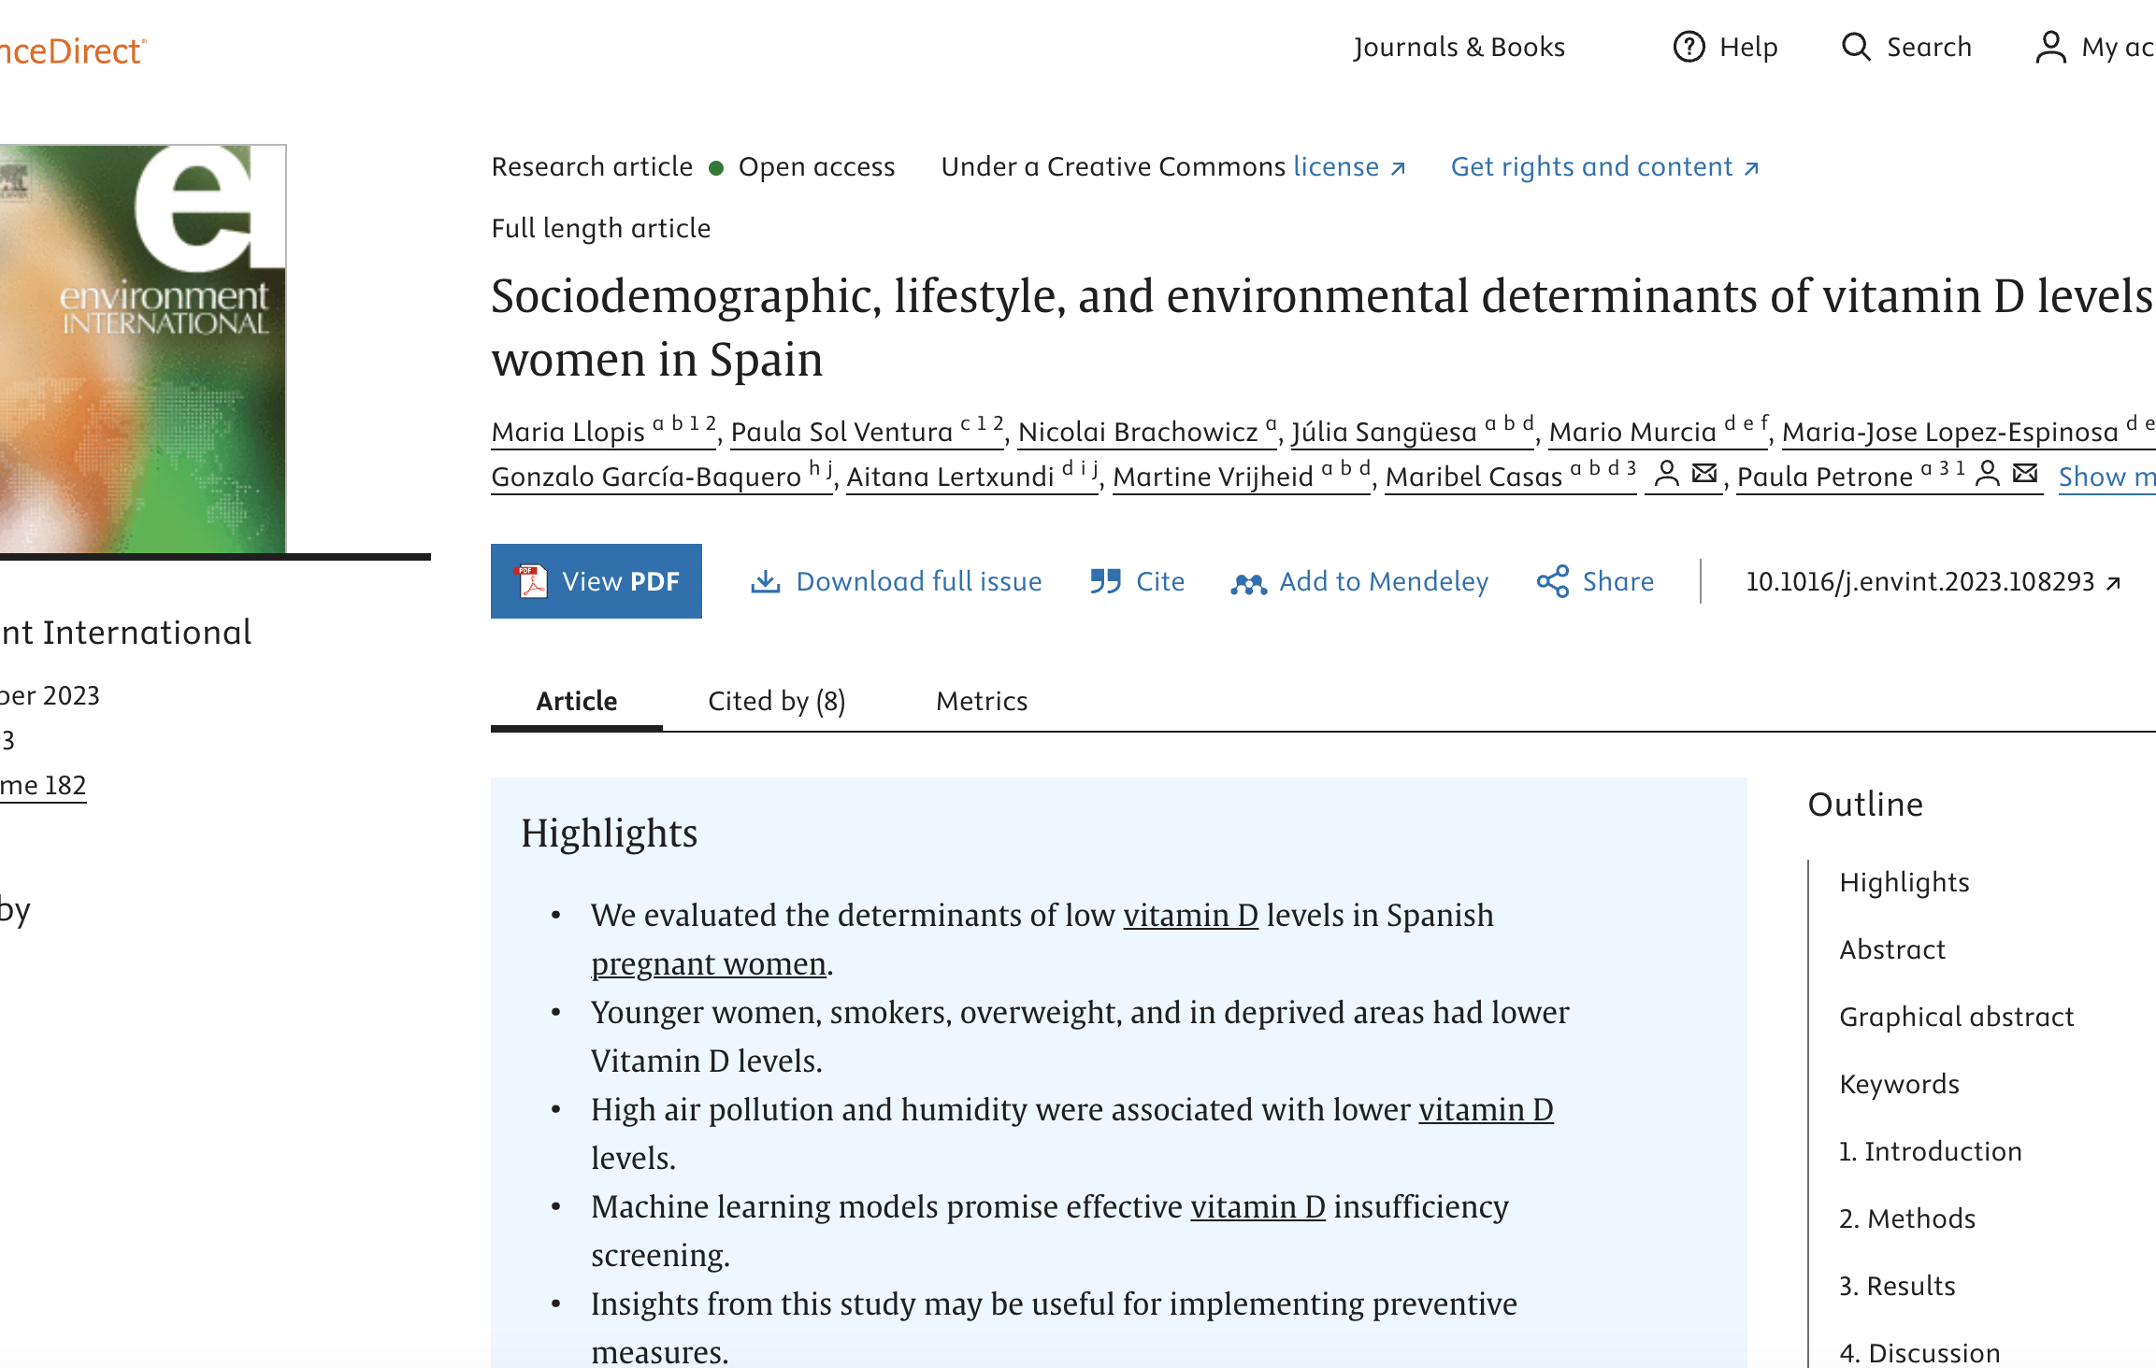The image size is (2156, 1368).
Task: Jump to Graphical abstract in Outline
Action: pyautogui.click(x=1957, y=1017)
